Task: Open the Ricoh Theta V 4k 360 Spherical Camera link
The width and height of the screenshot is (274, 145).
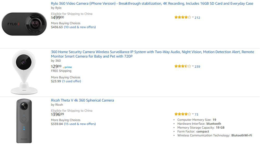Action: [83, 100]
